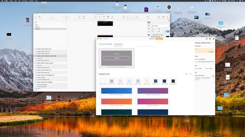Open the light blue folder on upper-right desktop

pyautogui.click(x=221, y=23)
